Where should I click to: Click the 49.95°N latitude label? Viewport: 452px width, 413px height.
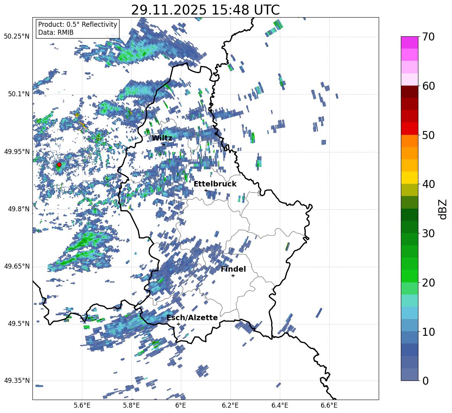[17, 152]
